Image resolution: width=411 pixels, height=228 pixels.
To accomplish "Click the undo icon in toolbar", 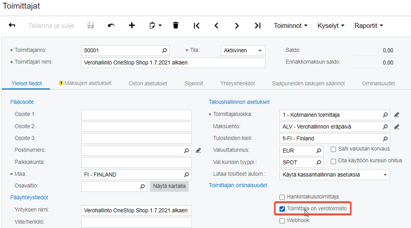I will 111,25.
